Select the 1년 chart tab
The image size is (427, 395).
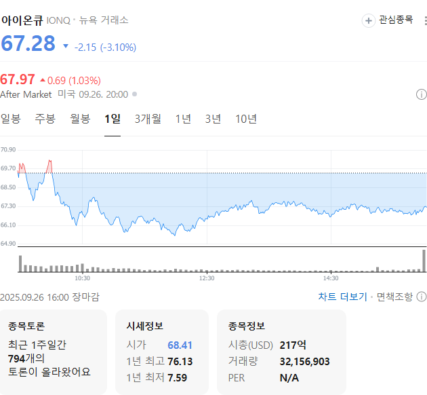[x=183, y=119]
